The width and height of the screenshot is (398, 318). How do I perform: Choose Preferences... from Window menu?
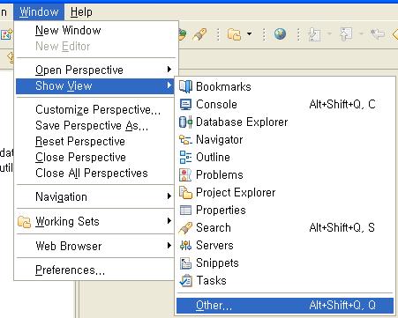94,270
